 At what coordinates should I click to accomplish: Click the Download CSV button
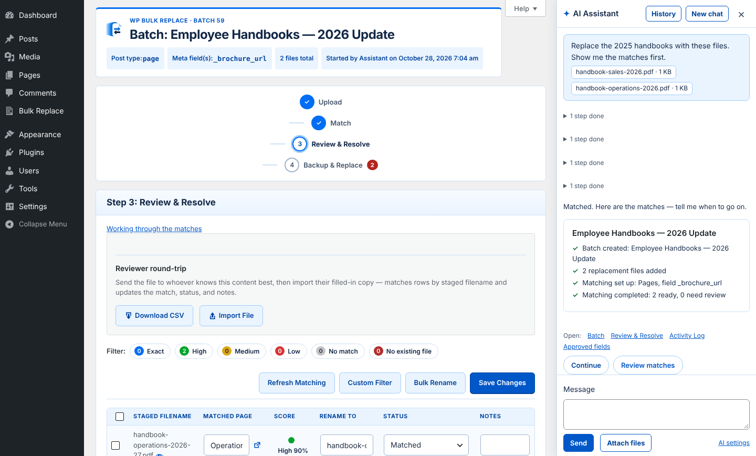coord(154,316)
